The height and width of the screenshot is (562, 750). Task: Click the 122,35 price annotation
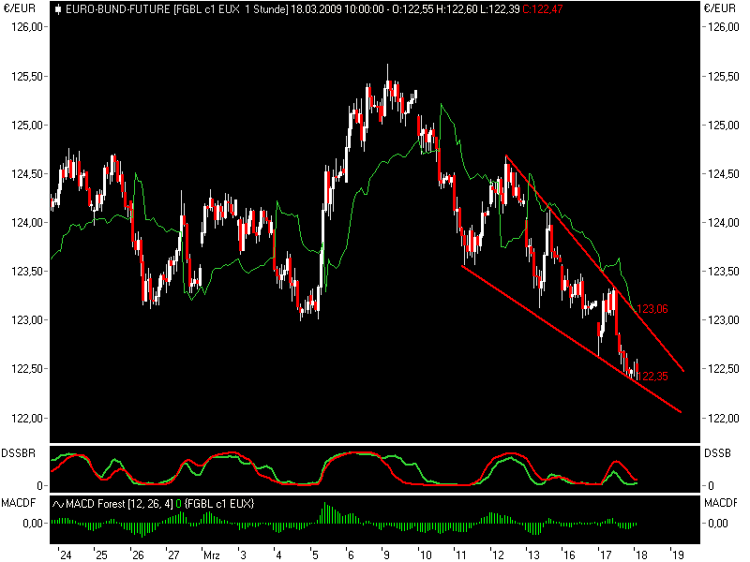coord(653,374)
